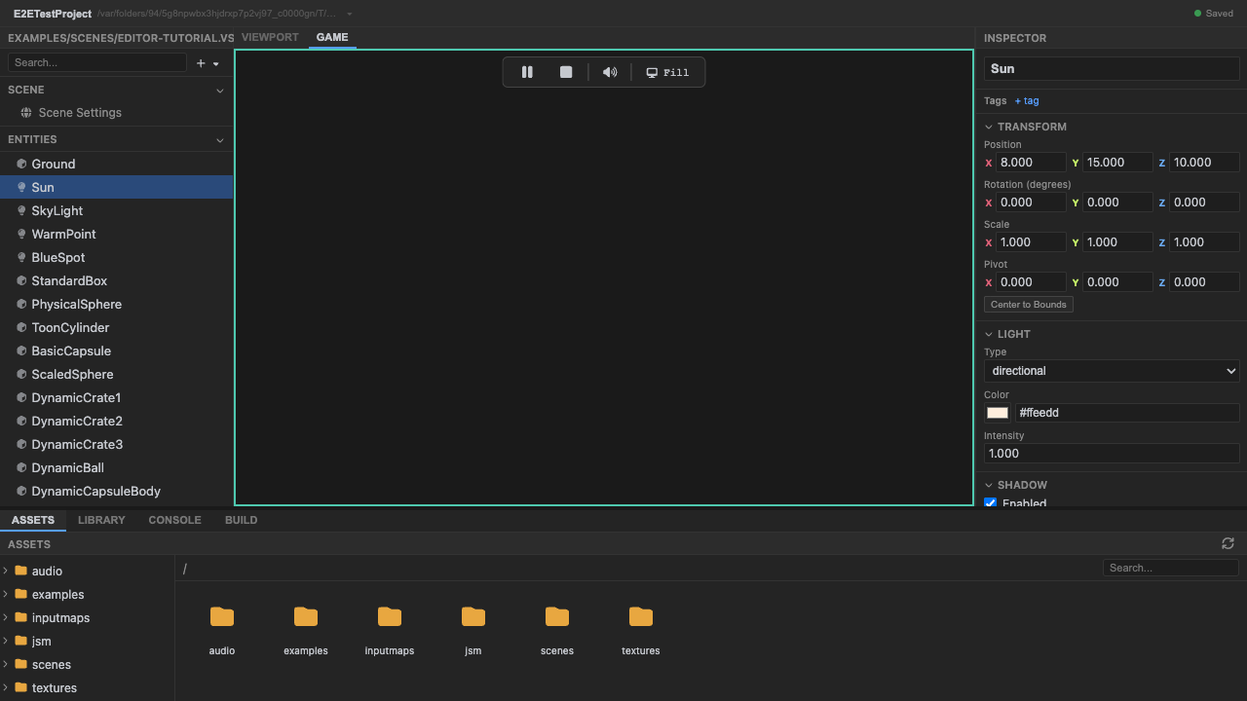Screen dimensions: 1247x701
Task: Click the ScaledSphere cube icon
Action: click(22, 374)
